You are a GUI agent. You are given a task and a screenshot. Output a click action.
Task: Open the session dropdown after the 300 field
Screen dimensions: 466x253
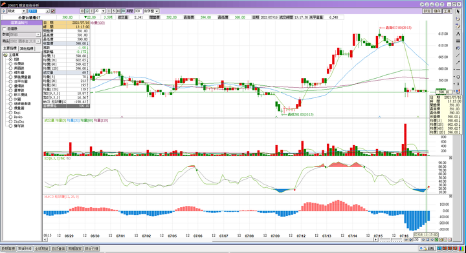click(157, 11)
